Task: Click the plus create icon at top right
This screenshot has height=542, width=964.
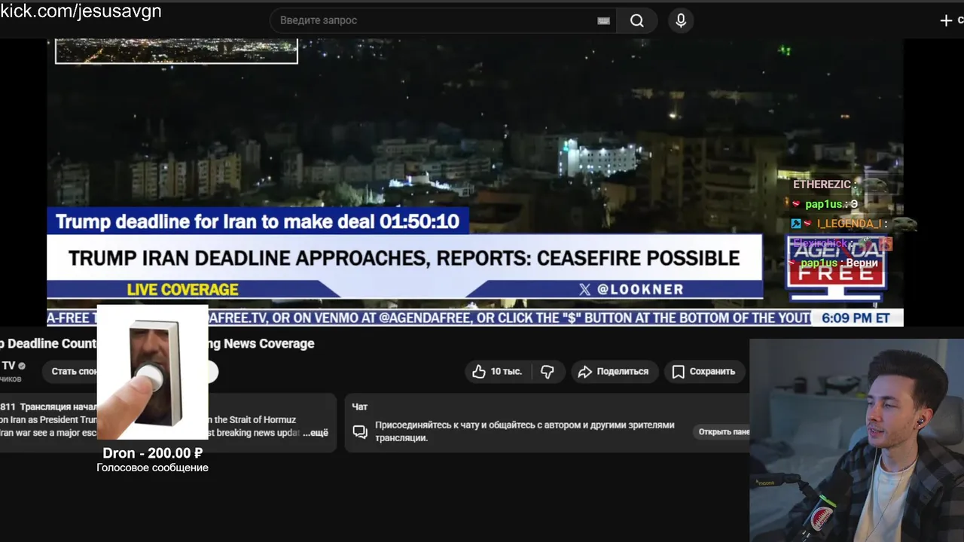Action: (x=947, y=20)
